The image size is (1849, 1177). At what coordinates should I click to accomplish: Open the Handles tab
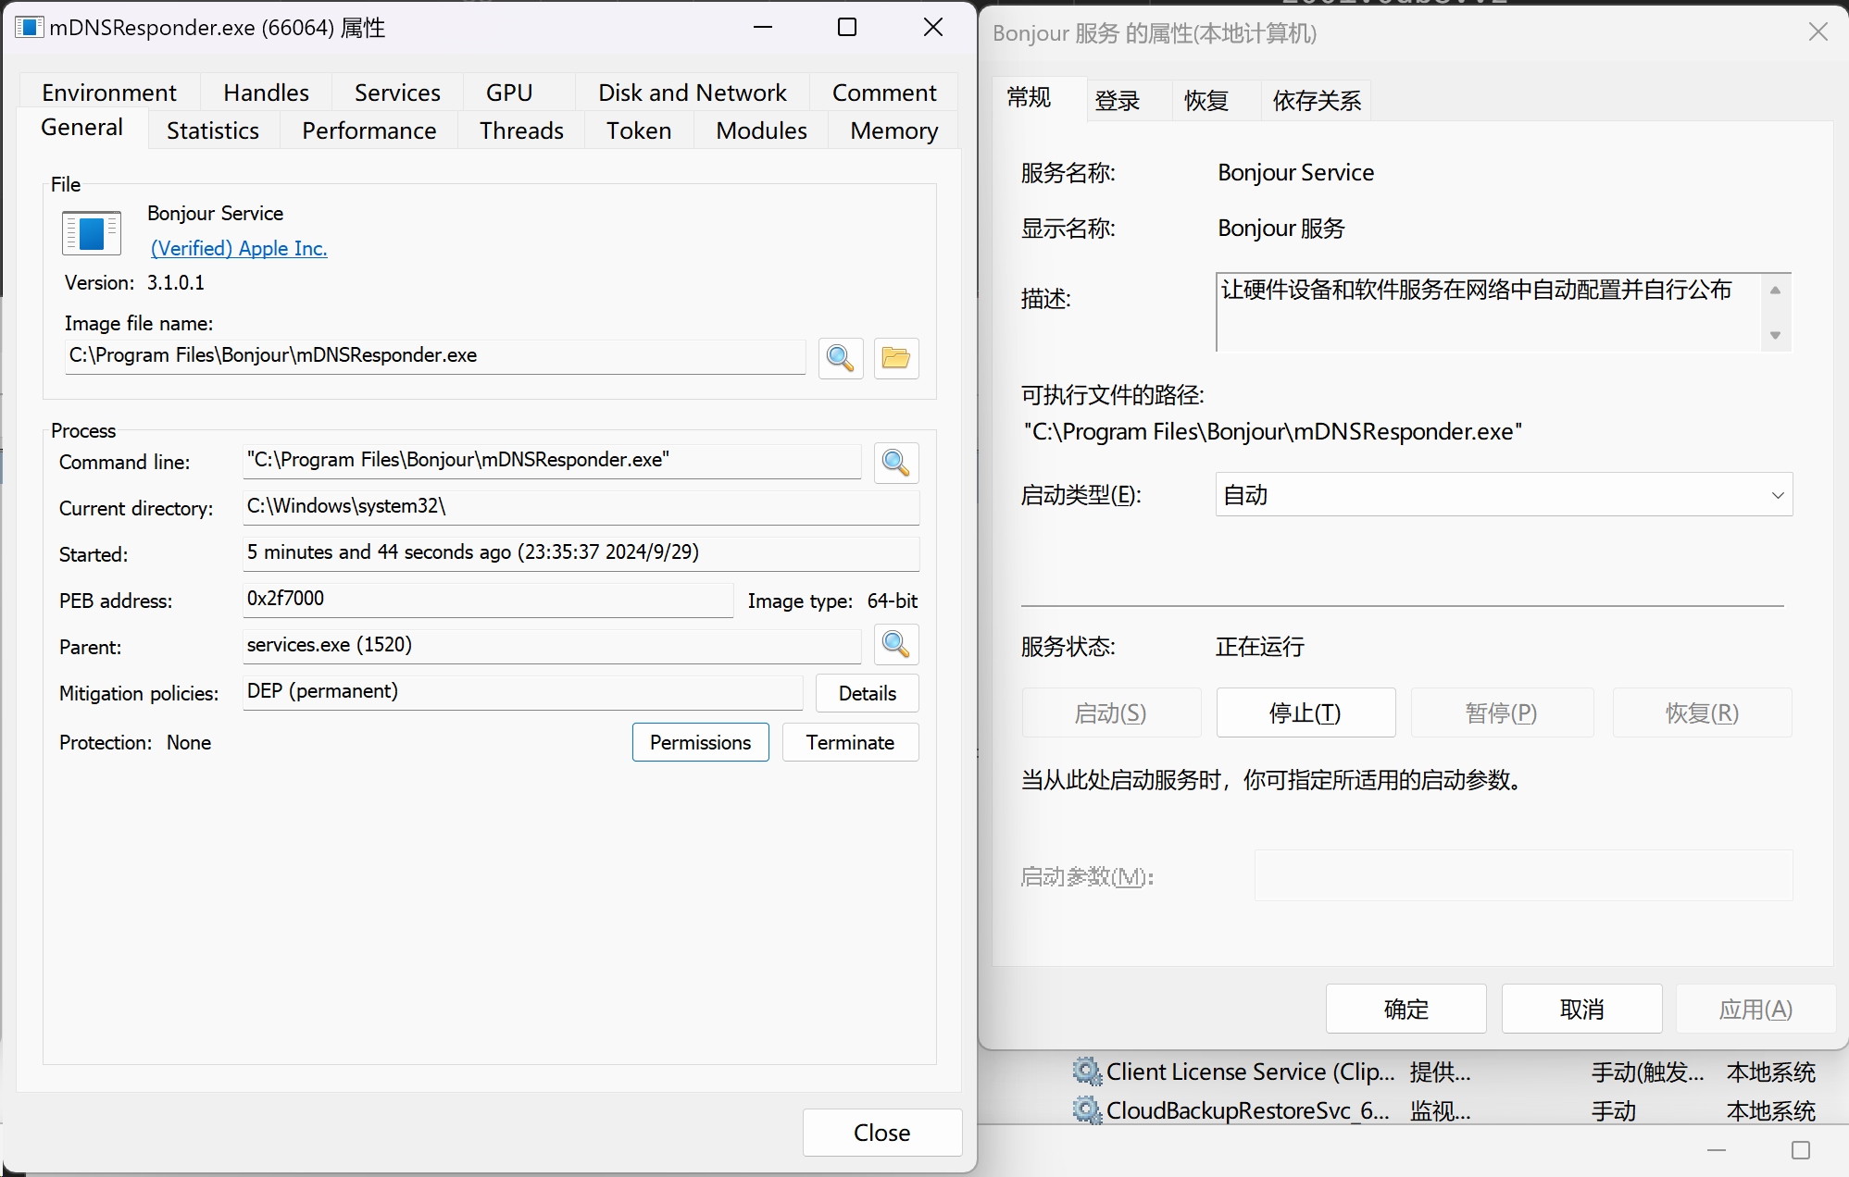coord(266,93)
